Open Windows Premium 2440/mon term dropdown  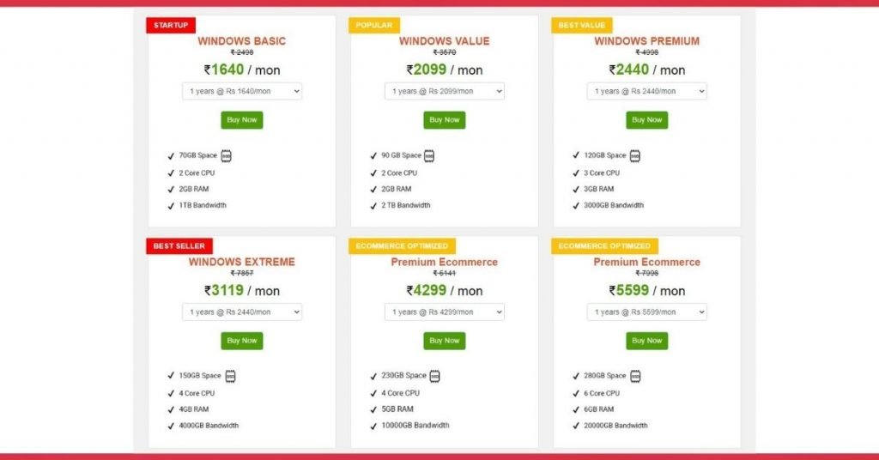[x=647, y=91]
